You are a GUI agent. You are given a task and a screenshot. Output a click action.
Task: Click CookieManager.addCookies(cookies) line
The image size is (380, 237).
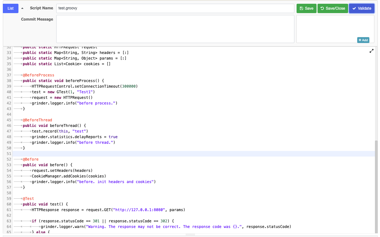point(69,176)
